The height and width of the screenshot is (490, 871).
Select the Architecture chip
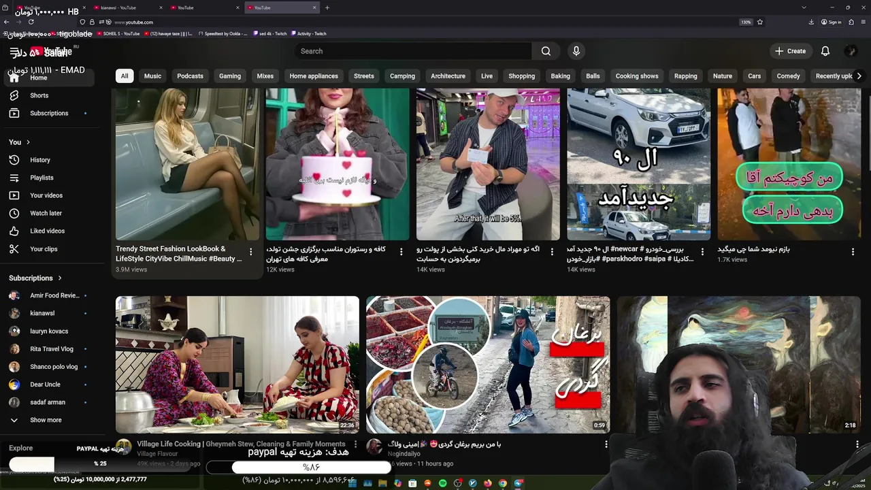click(x=448, y=76)
